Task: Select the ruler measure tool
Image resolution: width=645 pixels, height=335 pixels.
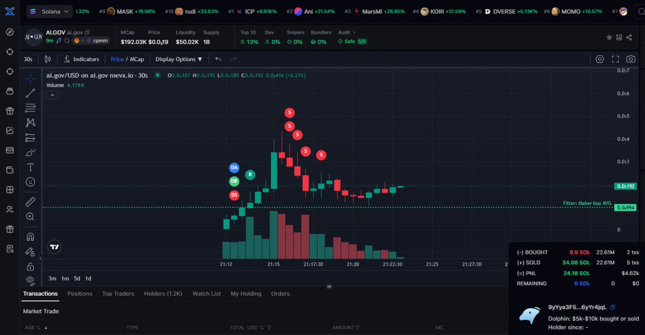Action: click(x=31, y=202)
